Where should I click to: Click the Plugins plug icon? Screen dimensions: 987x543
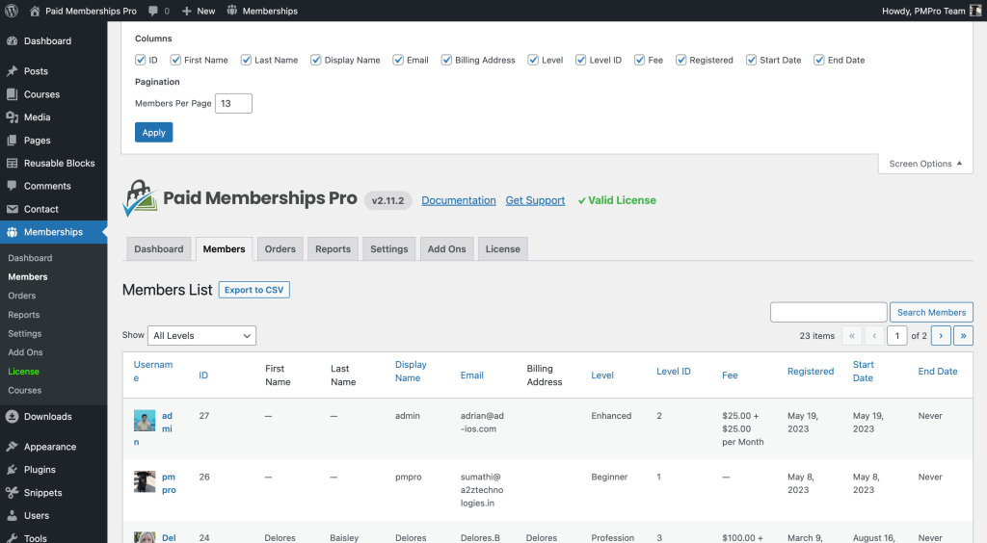12,470
